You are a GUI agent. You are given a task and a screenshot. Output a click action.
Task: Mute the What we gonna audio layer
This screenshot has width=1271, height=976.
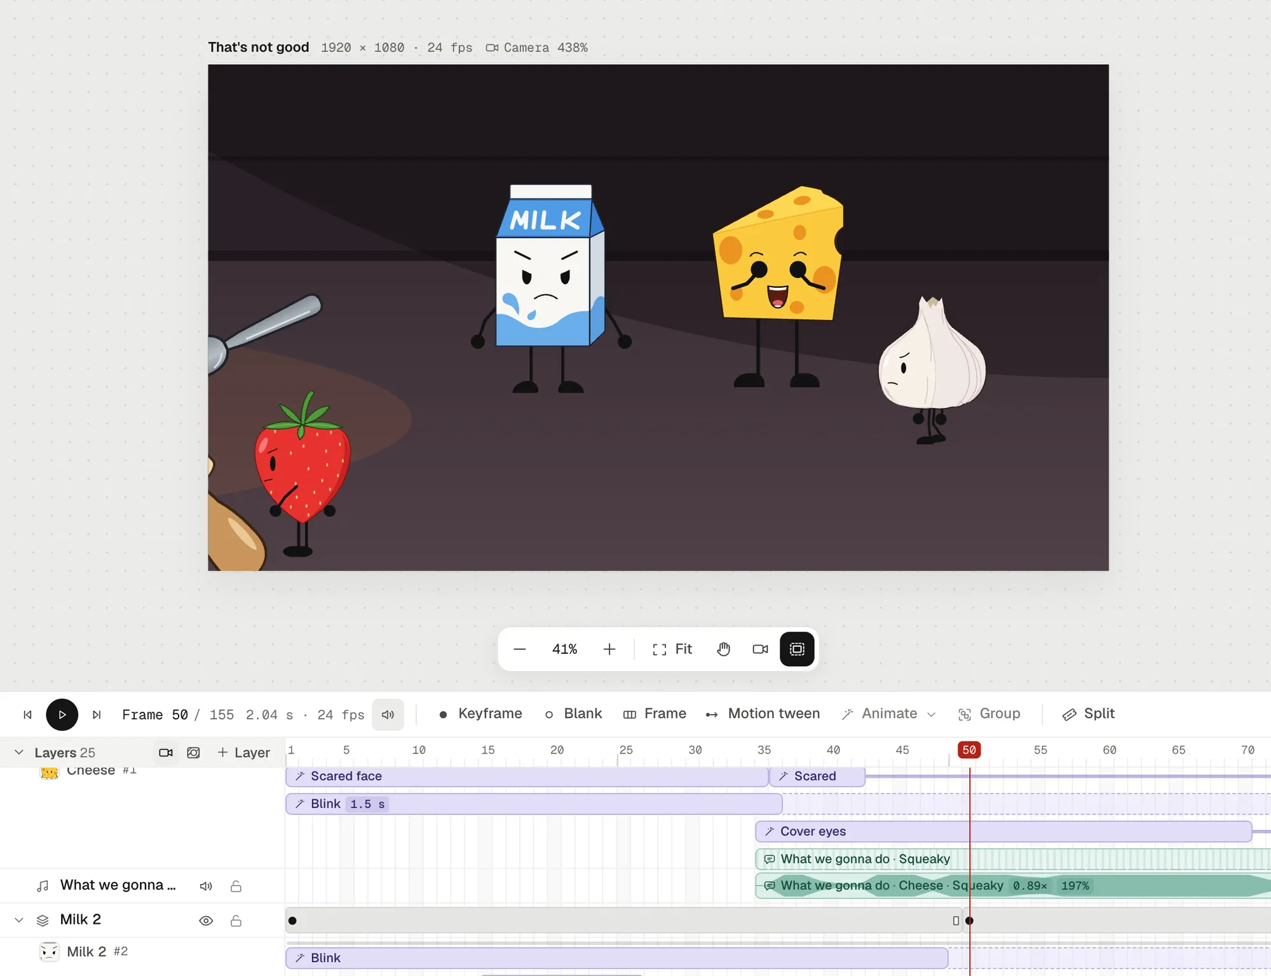point(206,886)
